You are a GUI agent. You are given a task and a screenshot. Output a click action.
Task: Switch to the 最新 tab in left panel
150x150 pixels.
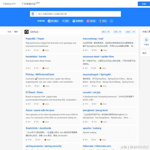(x=16, y=32)
